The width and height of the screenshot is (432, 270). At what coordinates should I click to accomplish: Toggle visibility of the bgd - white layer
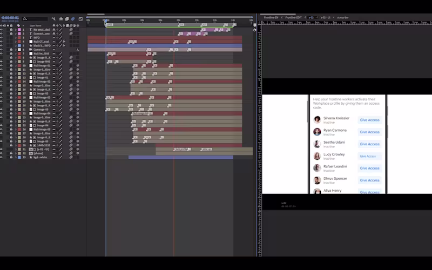(x=2, y=157)
